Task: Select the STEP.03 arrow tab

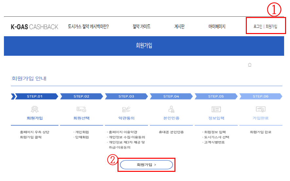Action: pyautogui.click(x=126, y=96)
